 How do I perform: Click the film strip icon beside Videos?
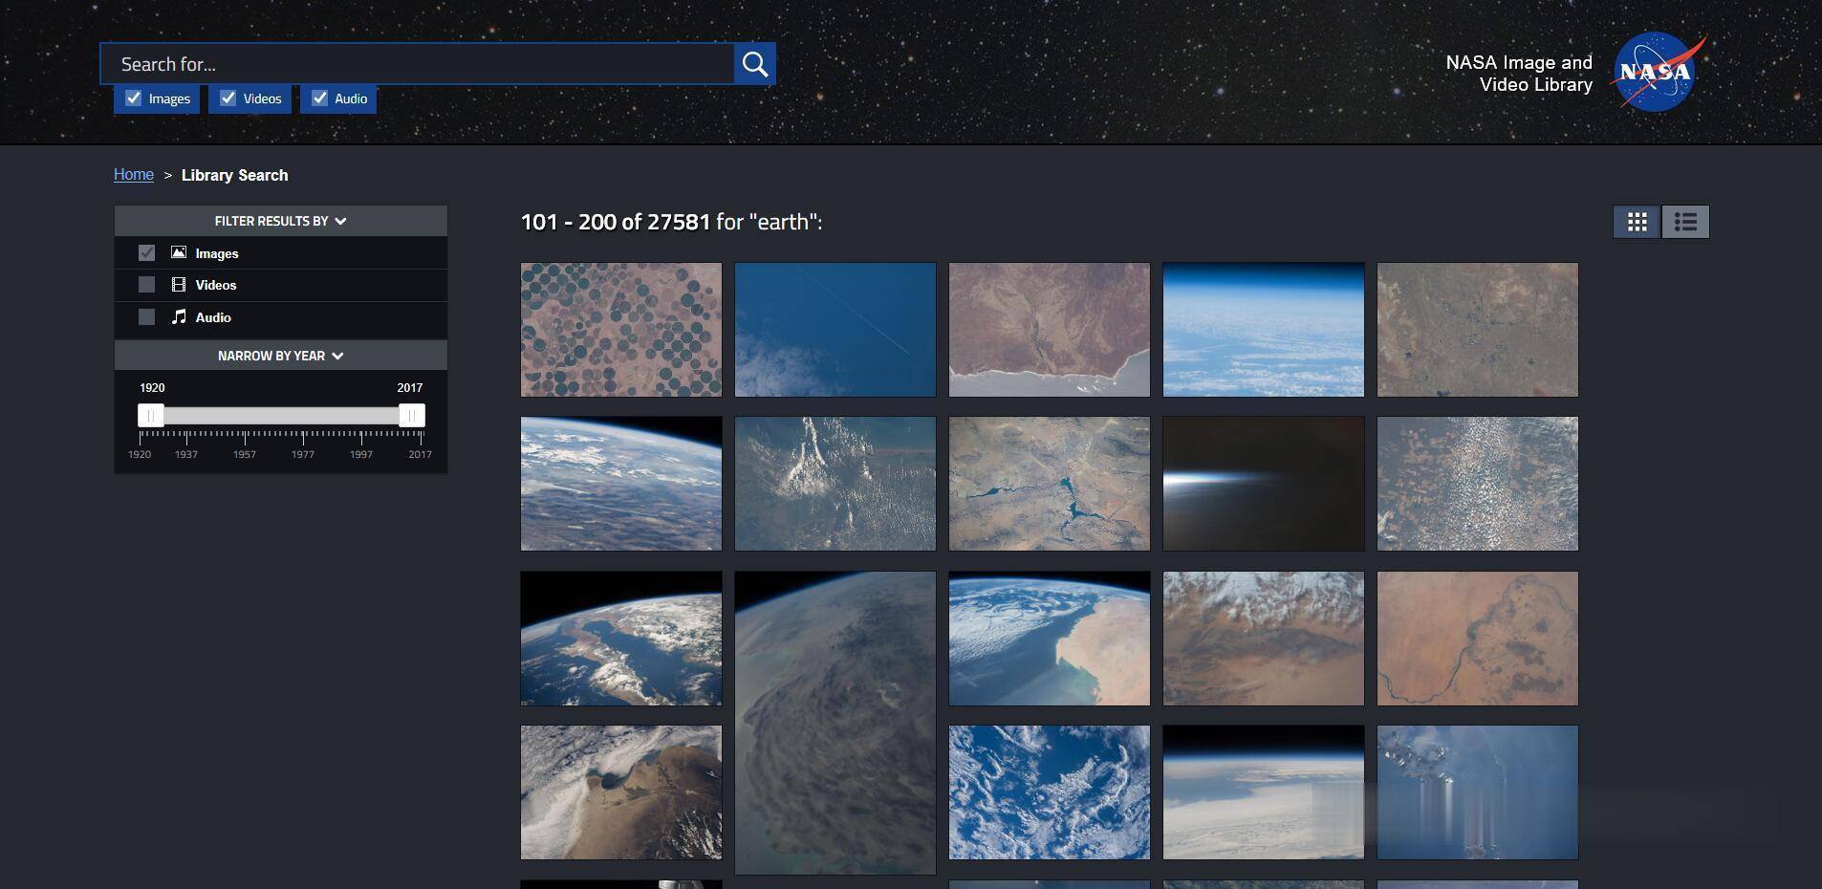pos(179,285)
